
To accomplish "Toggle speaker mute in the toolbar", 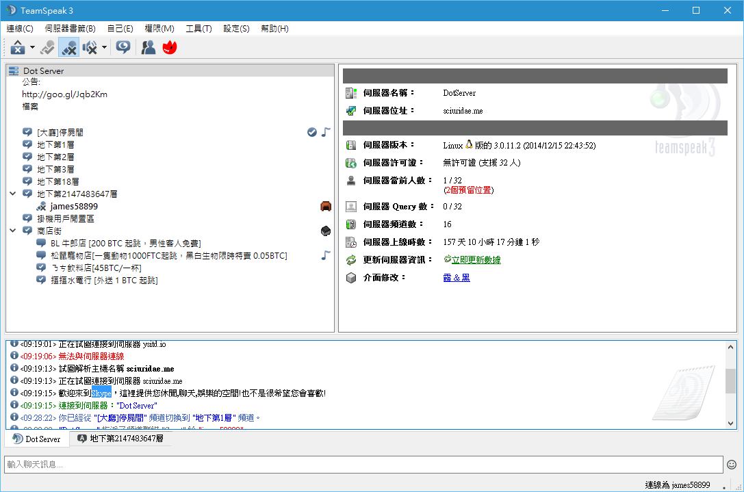I will pyautogui.click(x=90, y=47).
